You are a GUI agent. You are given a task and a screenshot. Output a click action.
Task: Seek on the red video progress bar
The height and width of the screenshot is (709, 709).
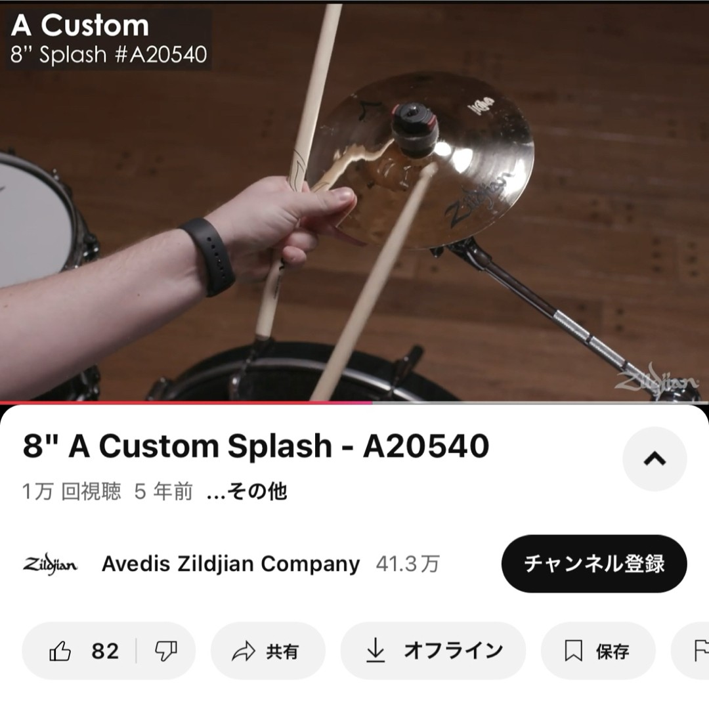point(185,402)
